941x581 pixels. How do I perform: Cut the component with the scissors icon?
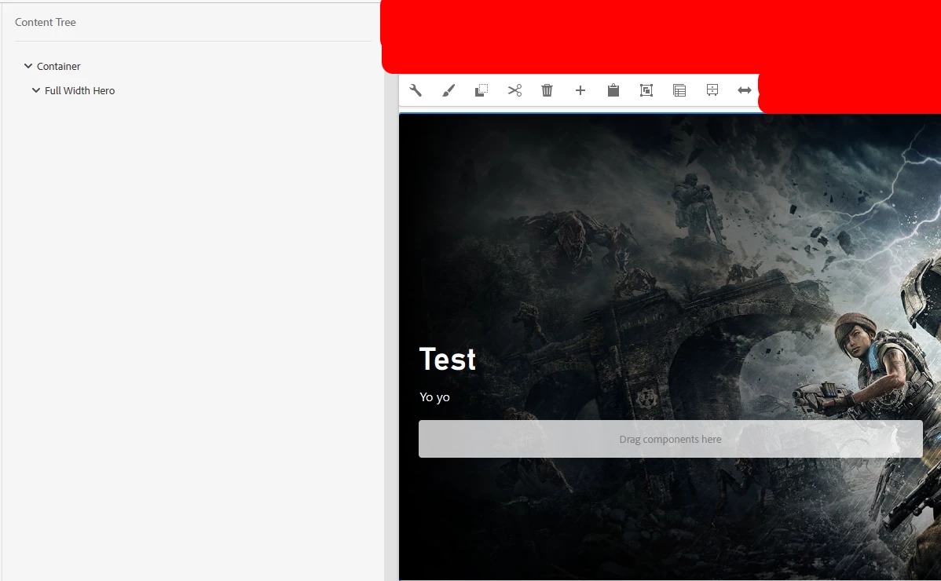514,90
